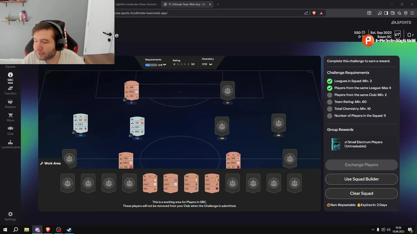Screen dimensions: 417x234
Task: Click Total Chemistry Min. 10 status circle
Action: pyautogui.click(x=330, y=109)
